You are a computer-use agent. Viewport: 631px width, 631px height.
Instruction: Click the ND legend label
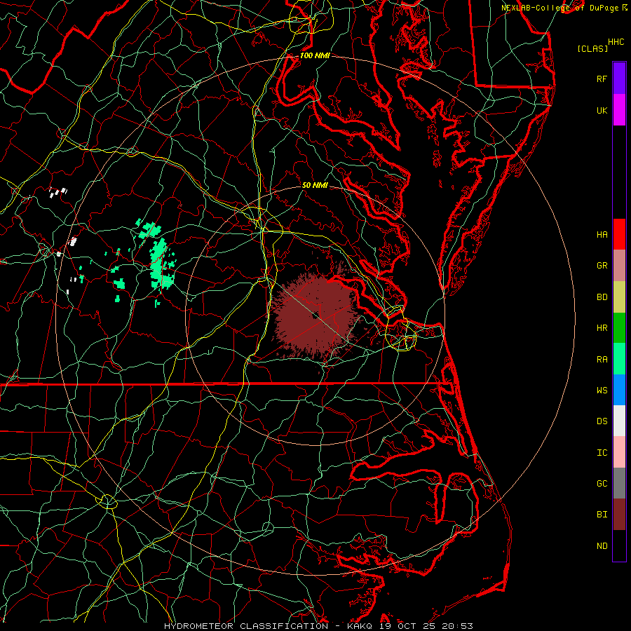click(602, 545)
